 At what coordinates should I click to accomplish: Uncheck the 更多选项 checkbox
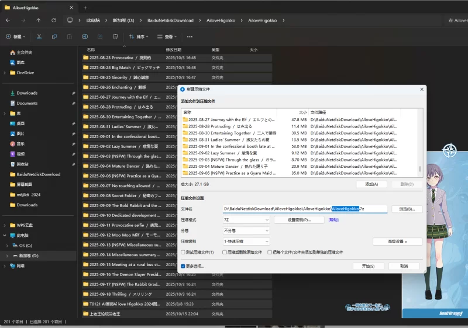184,266
